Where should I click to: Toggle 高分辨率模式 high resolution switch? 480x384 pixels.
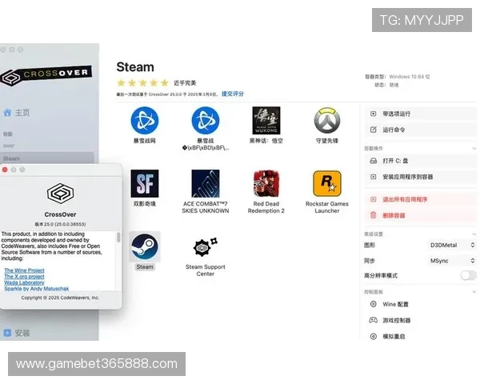[x=468, y=275]
